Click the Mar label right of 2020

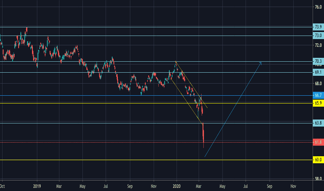tap(199, 186)
